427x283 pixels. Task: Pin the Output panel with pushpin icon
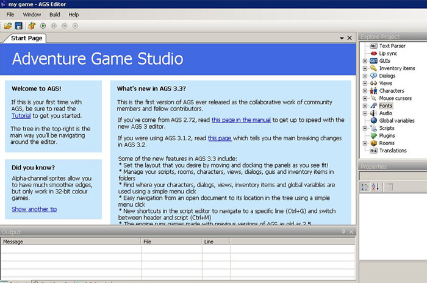coord(343,232)
